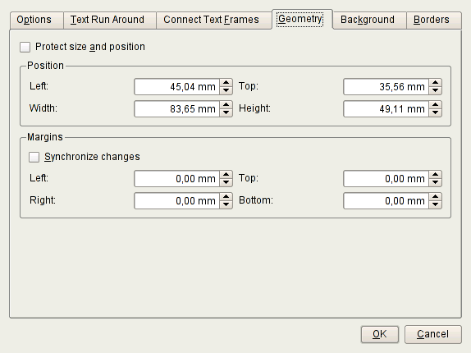Click the Height field showing 49,11 mm

point(386,108)
